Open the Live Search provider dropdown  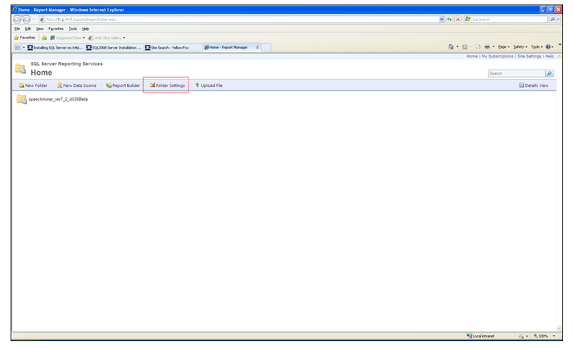[559, 20]
